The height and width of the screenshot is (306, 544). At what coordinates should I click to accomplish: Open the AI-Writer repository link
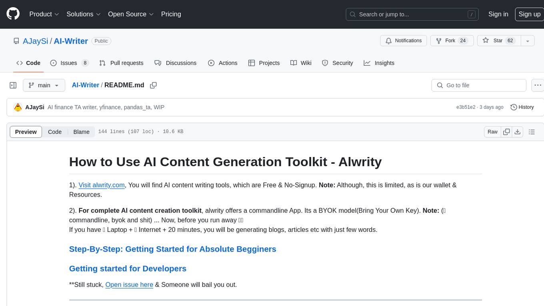point(71,41)
